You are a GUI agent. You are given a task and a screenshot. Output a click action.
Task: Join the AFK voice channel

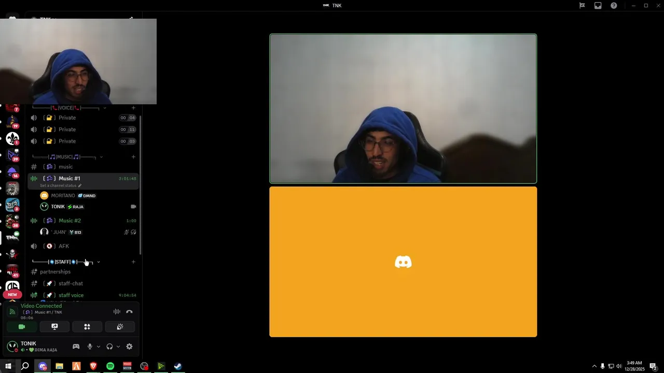pos(83,246)
